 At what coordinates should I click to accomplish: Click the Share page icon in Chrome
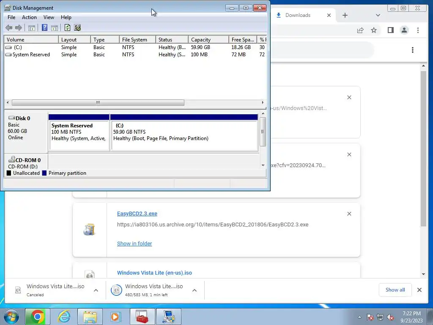coord(360,30)
